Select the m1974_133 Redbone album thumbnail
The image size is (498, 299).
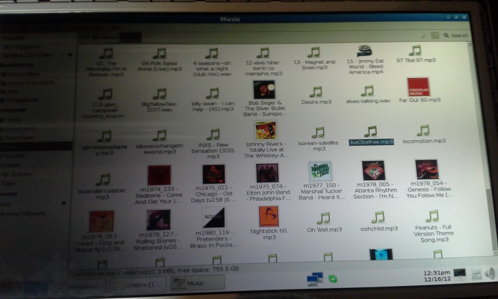click(x=159, y=176)
